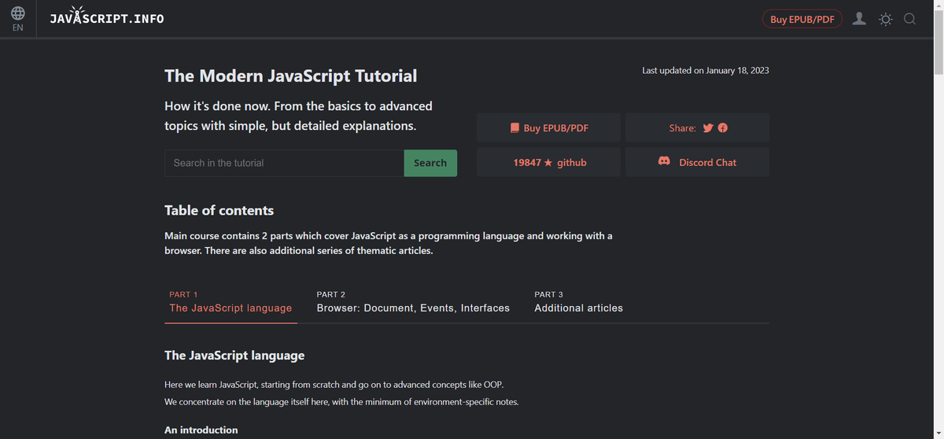Click the Discord icon in Discord Chat

pos(664,161)
